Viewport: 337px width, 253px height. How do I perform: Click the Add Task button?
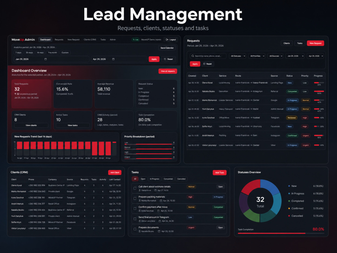219,172
